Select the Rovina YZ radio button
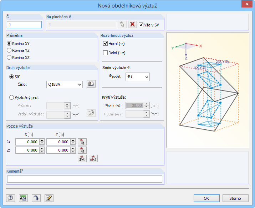This screenshot has height=208, width=255. click(9, 50)
